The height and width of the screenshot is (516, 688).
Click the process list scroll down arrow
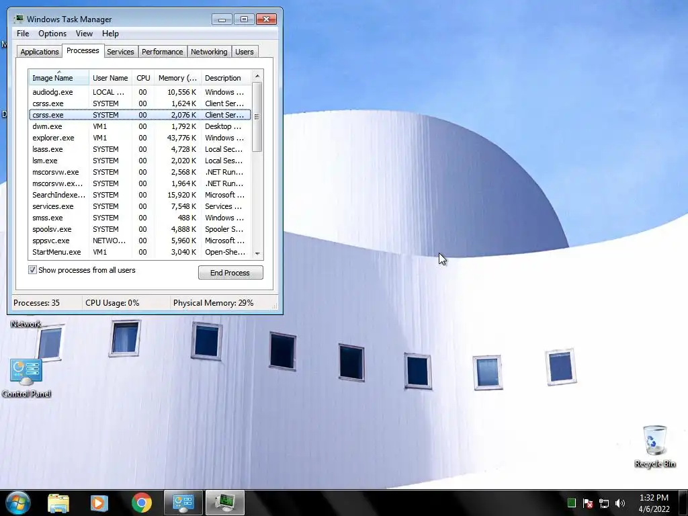coord(257,253)
